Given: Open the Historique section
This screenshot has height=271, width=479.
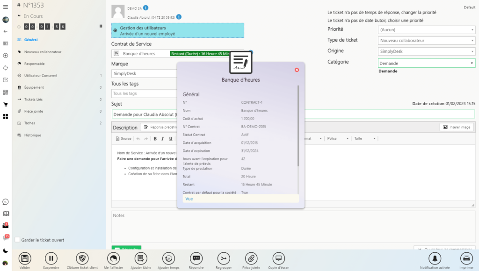Looking at the screenshot, I should pyautogui.click(x=33, y=135).
